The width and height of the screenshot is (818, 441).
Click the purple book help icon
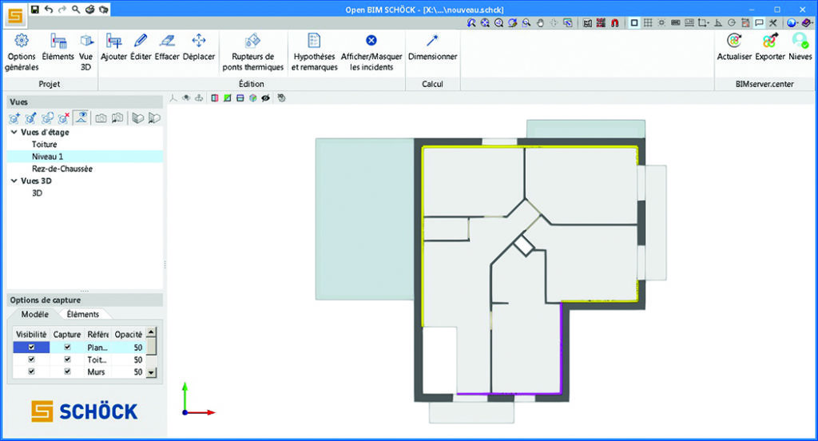click(x=808, y=23)
